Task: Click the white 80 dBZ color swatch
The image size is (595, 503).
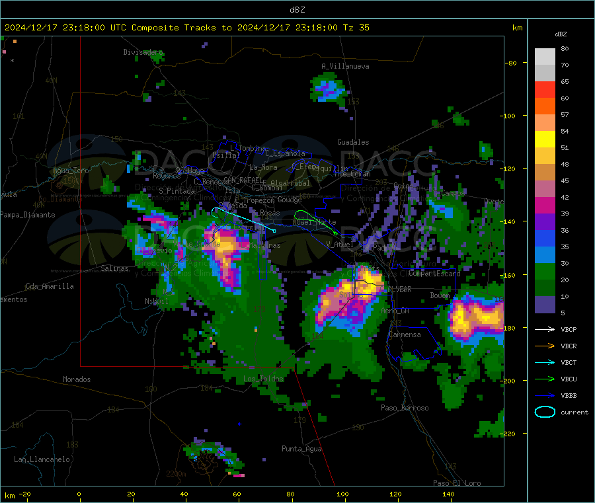Action: tap(545, 57)
